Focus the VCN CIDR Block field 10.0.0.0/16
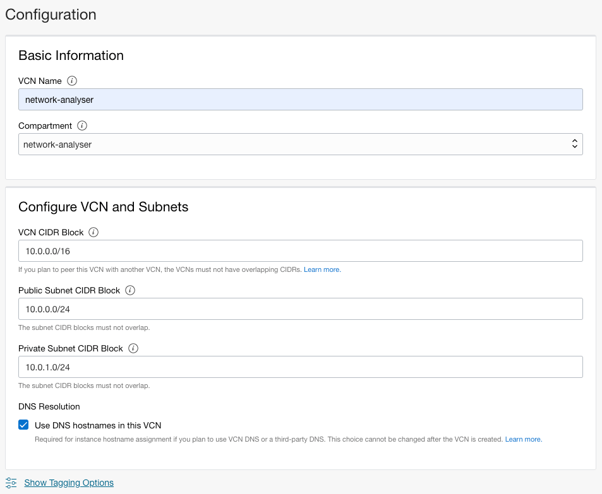The image size is (602, 494). [x=300, y=251]
